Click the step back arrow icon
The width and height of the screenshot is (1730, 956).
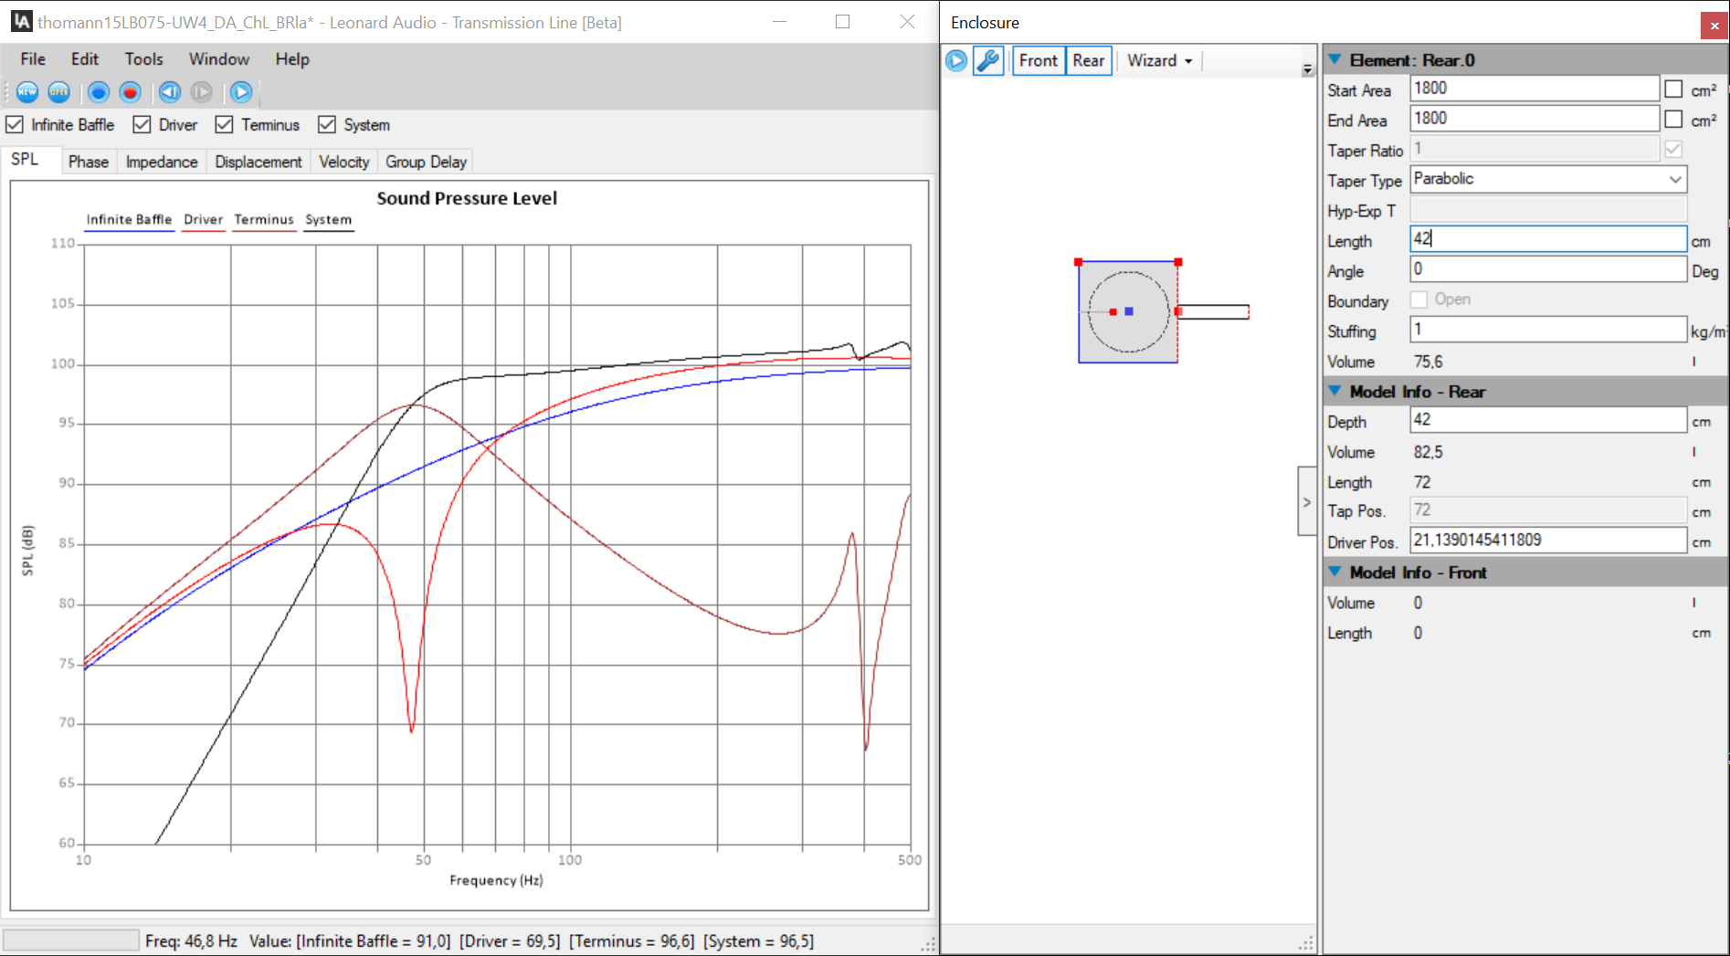point(170,92)
